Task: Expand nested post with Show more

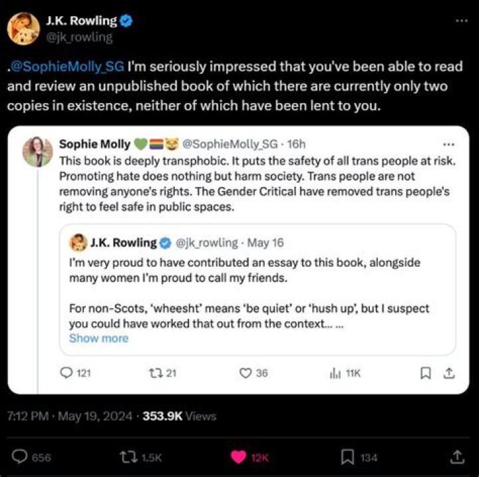Action: click(x=98, y=338)
